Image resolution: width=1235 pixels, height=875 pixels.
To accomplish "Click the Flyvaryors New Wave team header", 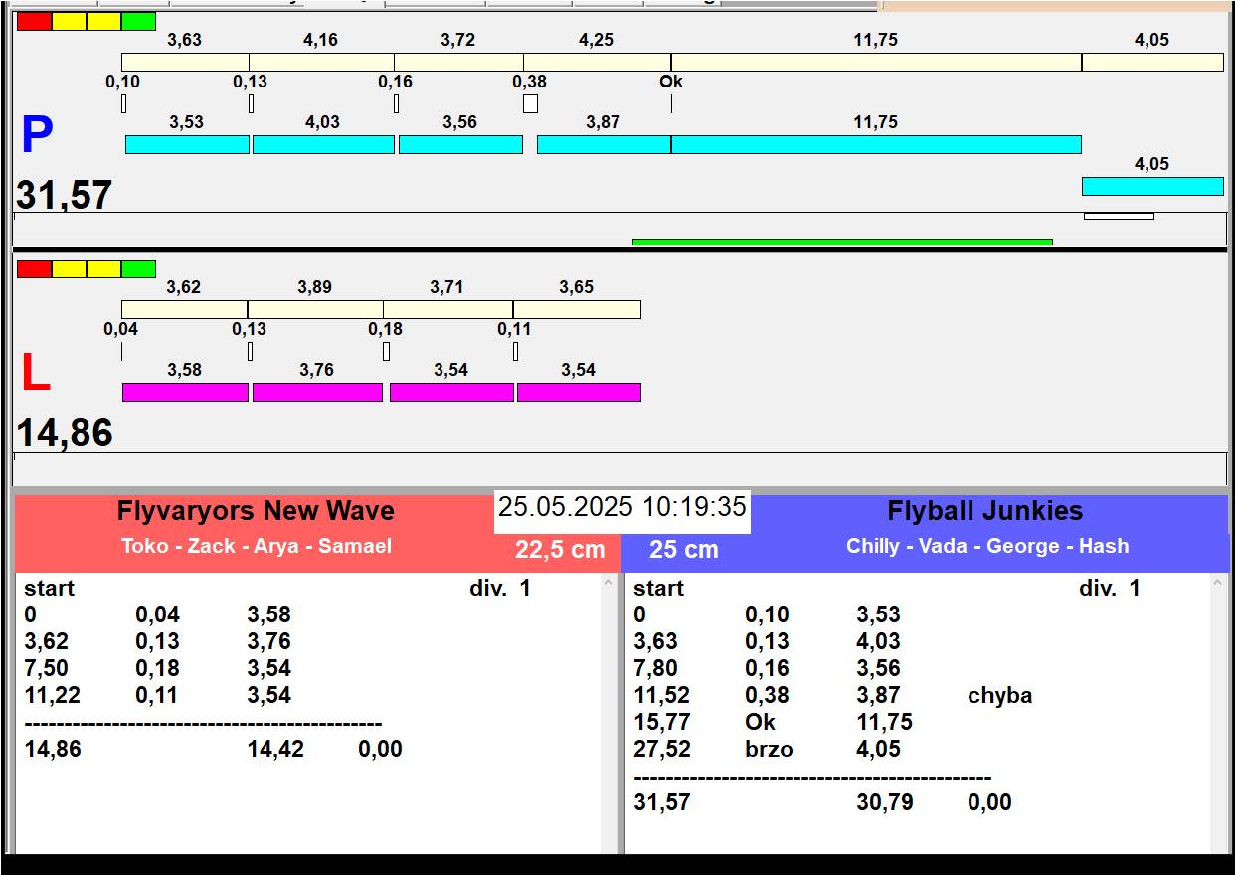I will [256, 511].
